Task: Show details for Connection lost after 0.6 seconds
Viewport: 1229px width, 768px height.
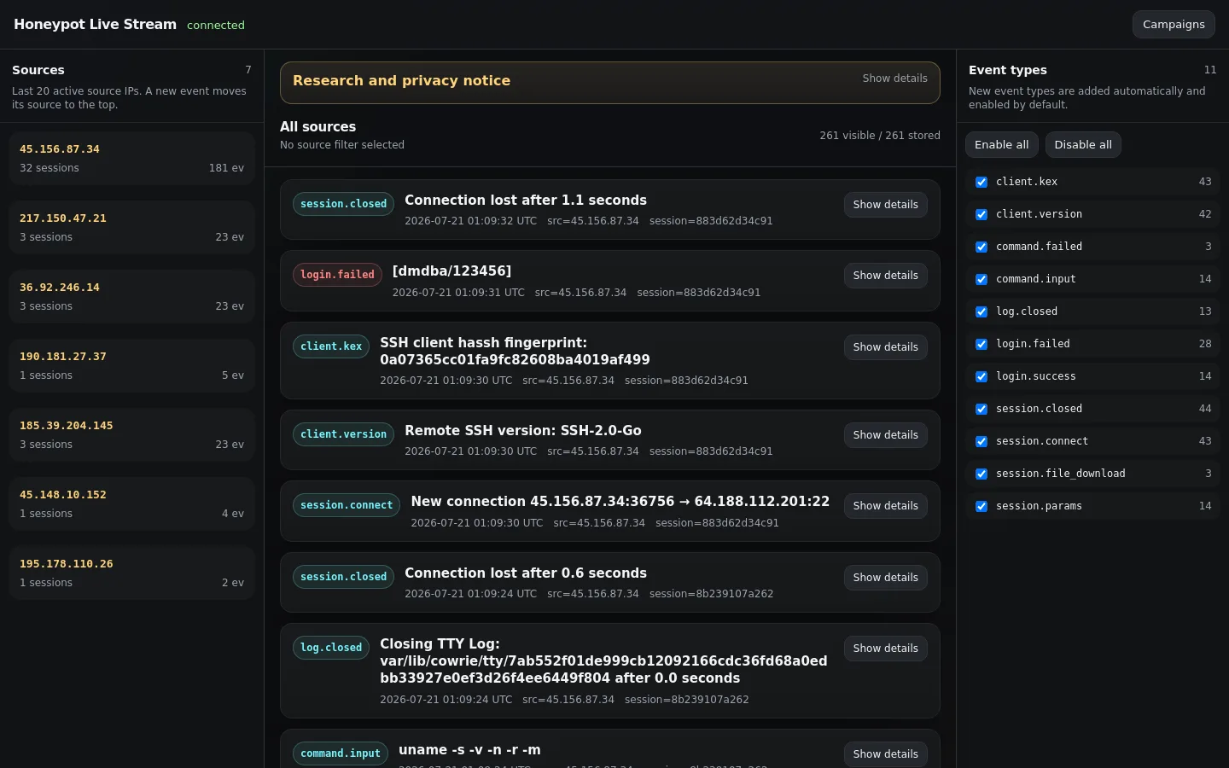Action: (x=885, y=578)
